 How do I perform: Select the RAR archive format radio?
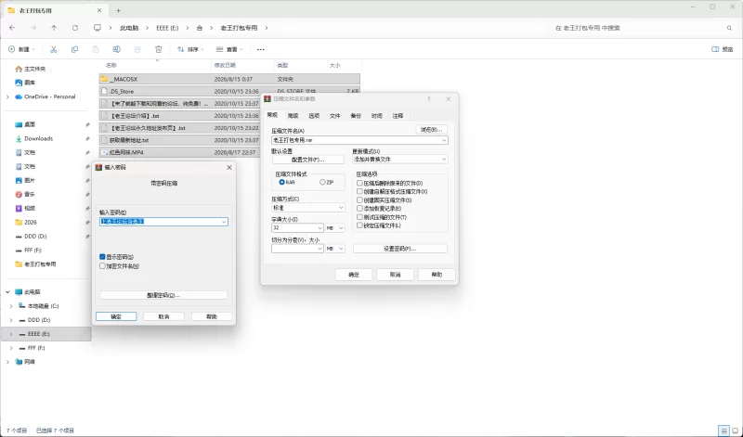click(x=282, y=182)
